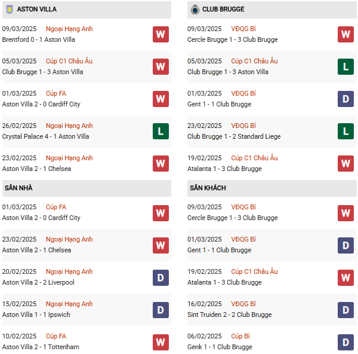This screenshot has width=358, height=354.
Task: Select the Sân Khách section header
Action: 208,188
